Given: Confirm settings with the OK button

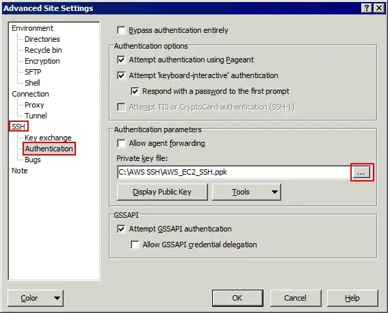Looking at the screenshot, I should [237, 298].
